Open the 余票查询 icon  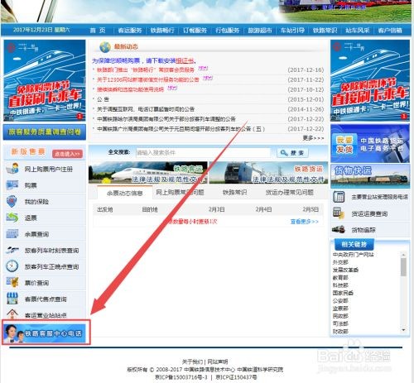(x=12, y=234)
